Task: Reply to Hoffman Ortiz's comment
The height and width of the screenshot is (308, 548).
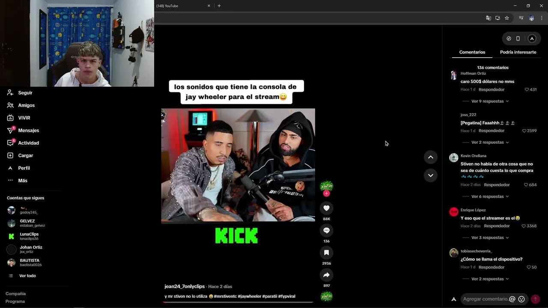Action: [x=491, y=89]
